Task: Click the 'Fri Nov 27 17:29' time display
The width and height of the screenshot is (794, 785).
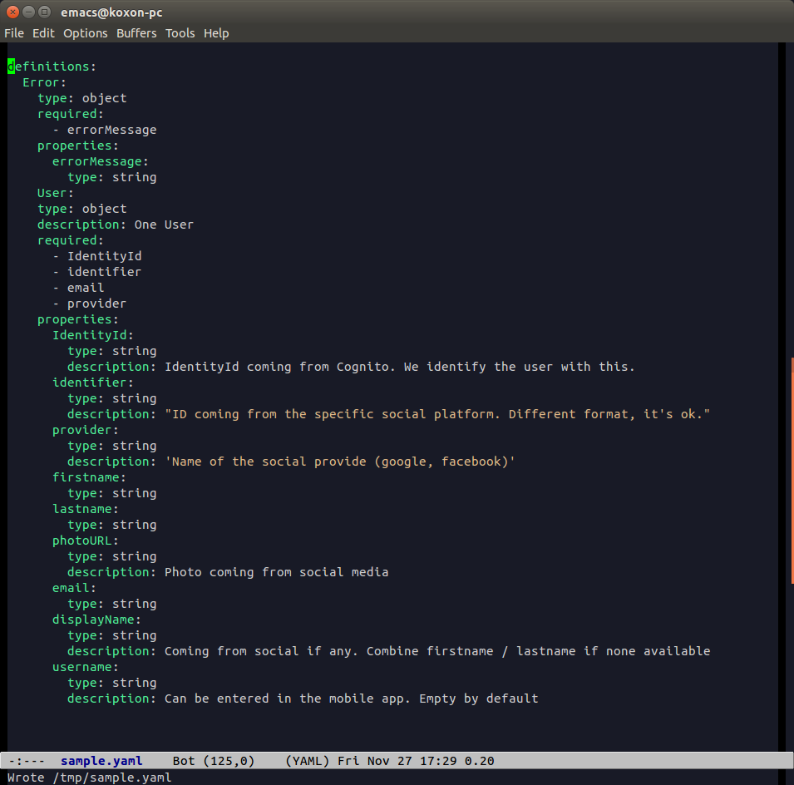Action: pos(397,761)
